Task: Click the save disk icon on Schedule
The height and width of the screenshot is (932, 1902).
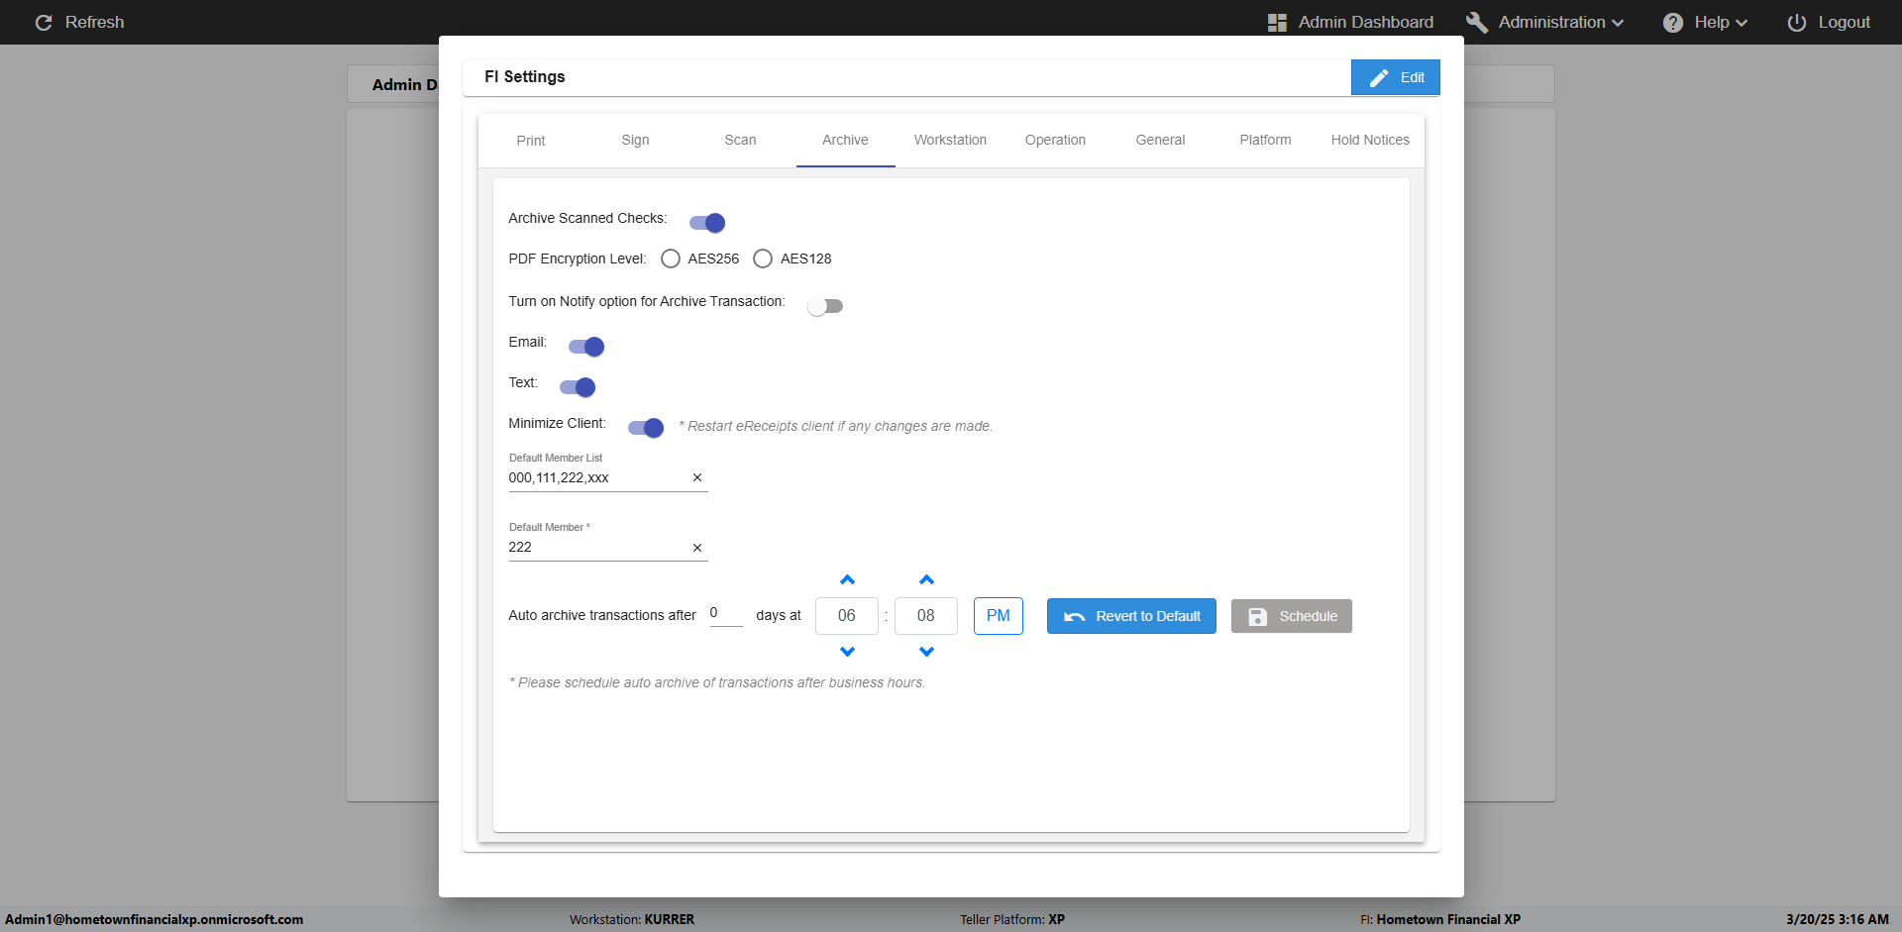Action: click(x=1258, y=617)
